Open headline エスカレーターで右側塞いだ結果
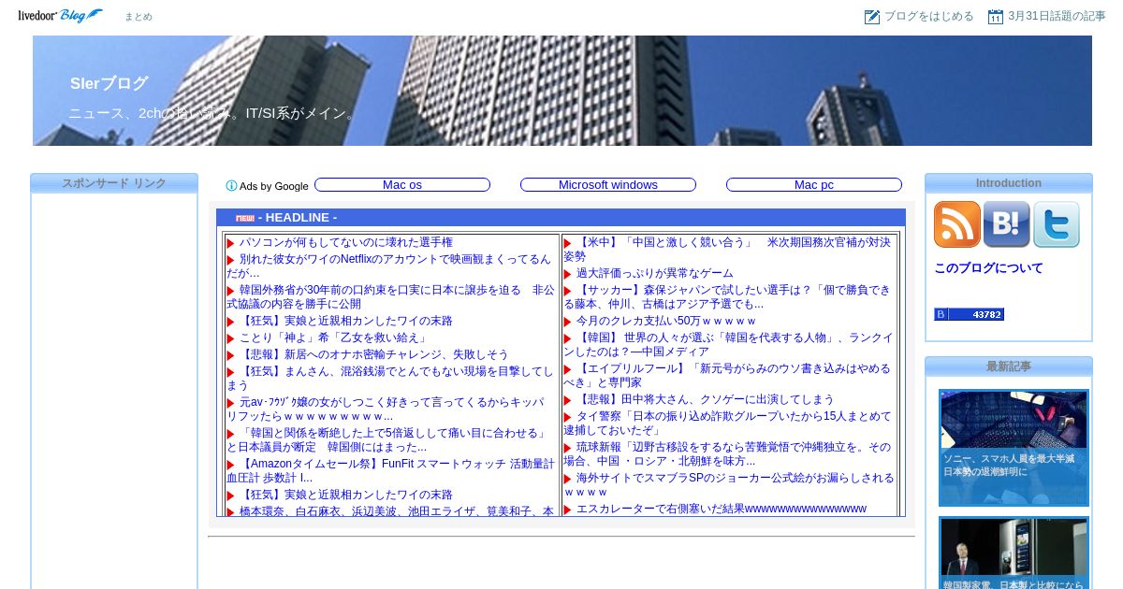 click(722, 510)
